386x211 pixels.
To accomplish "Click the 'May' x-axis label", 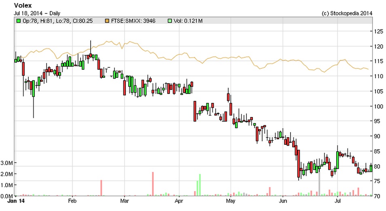I will coord(231,201).
